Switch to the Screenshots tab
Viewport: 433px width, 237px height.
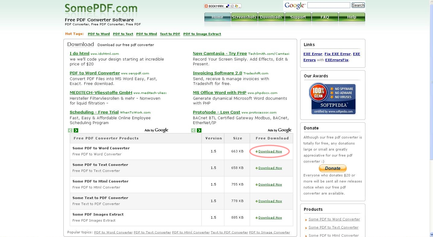[244, 17]
